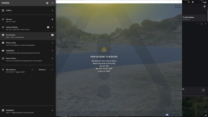Click the Gallery picture icon
Screen dimensions: 208x117
[x=3, y=10]
